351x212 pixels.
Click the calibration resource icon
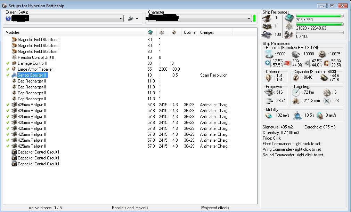[x=267, y=34]
